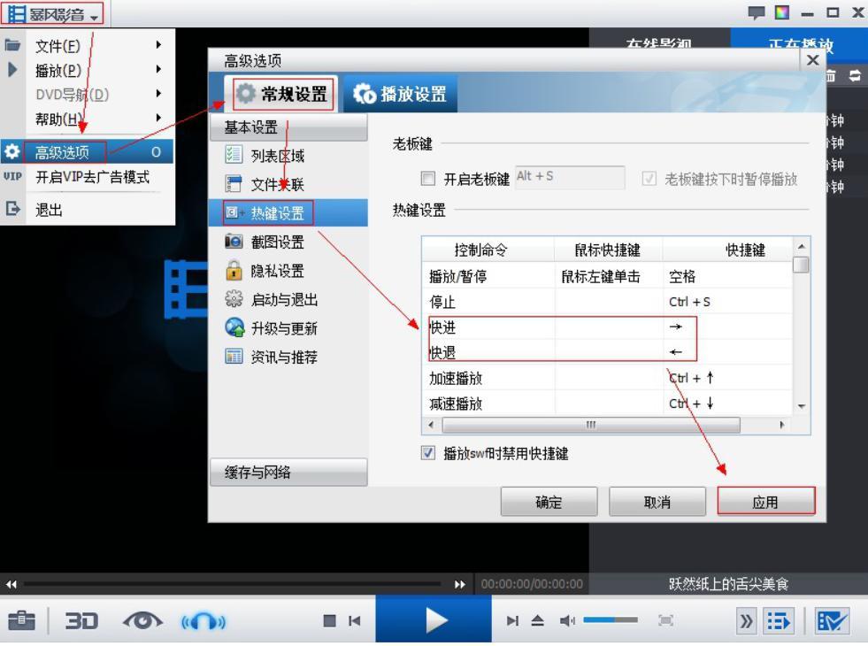Select the 停止 hotkey row
This screenshot has height=646, width=868.
pos(607,302)
